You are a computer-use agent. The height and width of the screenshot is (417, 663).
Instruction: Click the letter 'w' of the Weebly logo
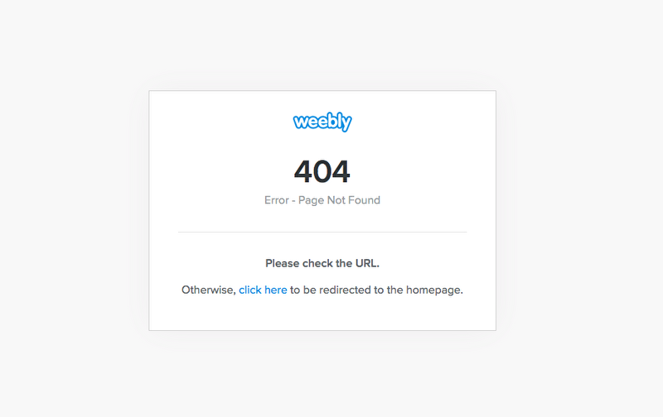click(301, 122)
